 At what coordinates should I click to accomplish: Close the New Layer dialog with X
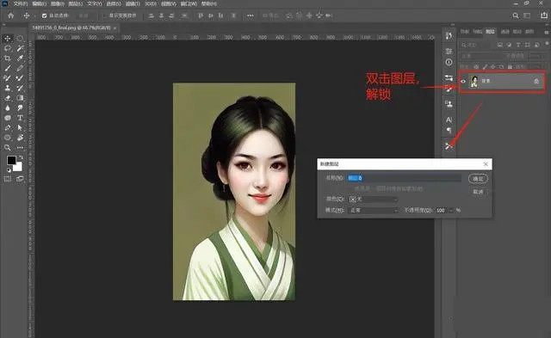pyautogui.click(x=486, y=164)
